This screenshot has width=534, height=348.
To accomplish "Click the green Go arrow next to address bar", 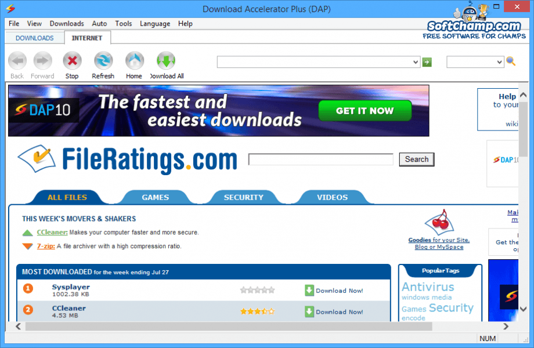I will [427, 62].
